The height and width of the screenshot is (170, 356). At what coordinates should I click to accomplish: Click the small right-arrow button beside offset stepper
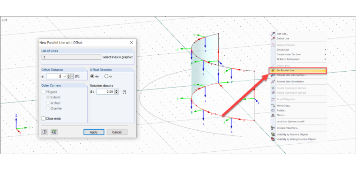click(73, 76)
